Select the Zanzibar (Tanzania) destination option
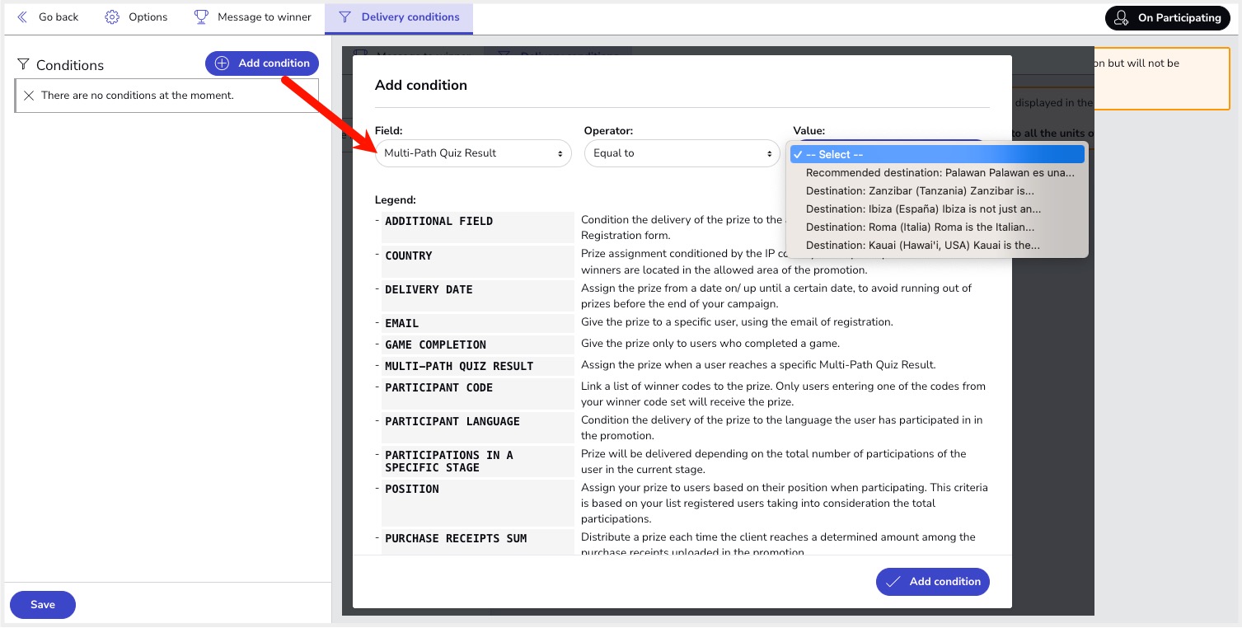The width and height of the screenshot is (1242, 628). point(919,191)
